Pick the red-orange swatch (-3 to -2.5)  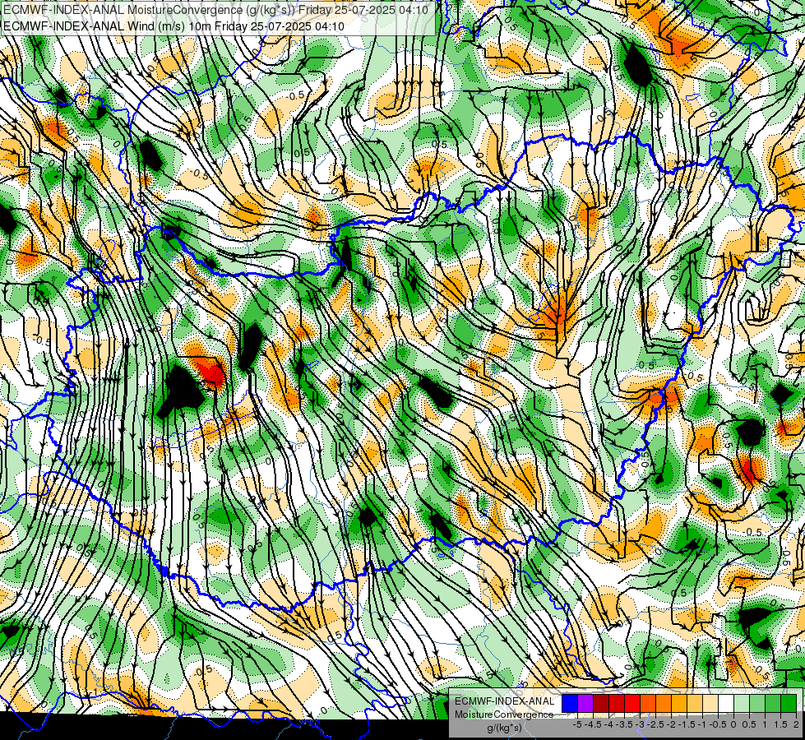pos(648,704)
